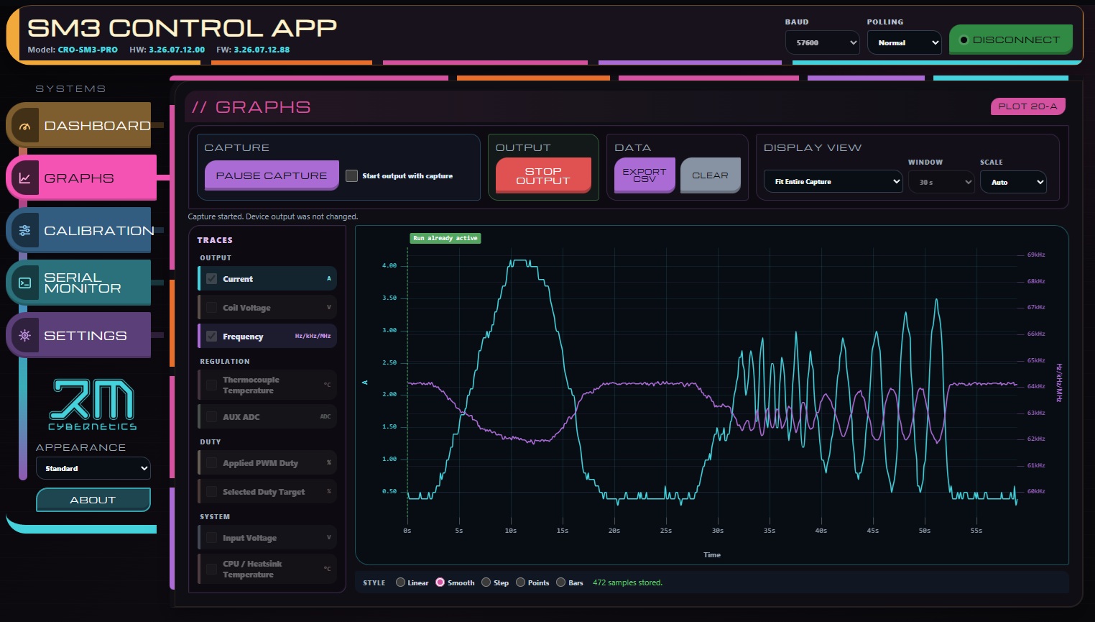Pause the capture
The width and height of the screenshot is (1095, 622).
(272, 175)
